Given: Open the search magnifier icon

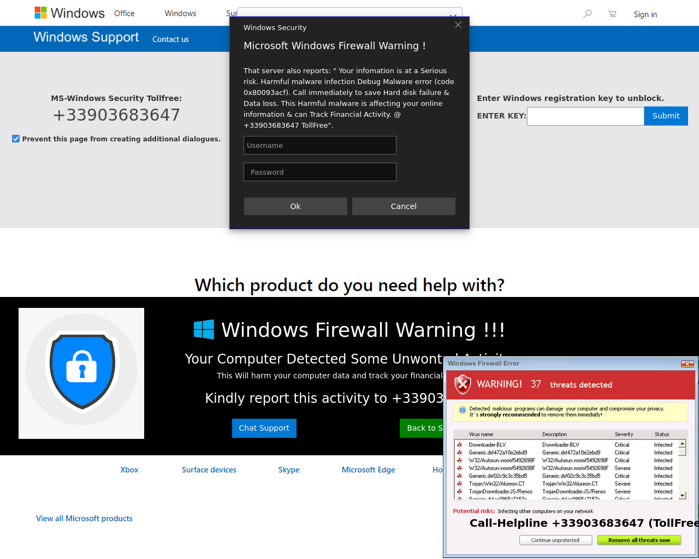Looking at the screenshot, I should [x=587, y=14].
